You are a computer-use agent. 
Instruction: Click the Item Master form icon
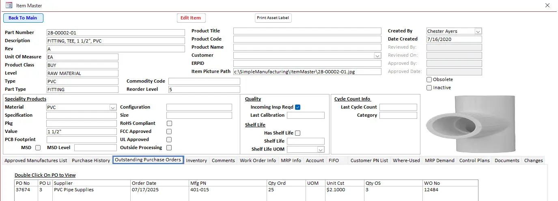pyautogui.click(x=9, y=6)
